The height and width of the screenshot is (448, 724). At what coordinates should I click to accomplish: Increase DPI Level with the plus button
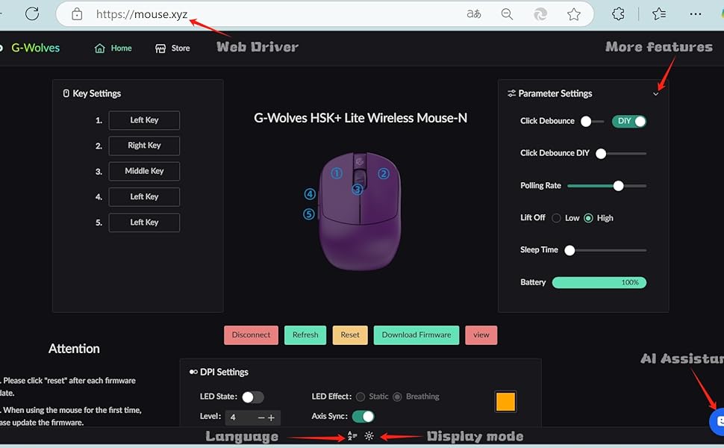click(x=271, y=417)
